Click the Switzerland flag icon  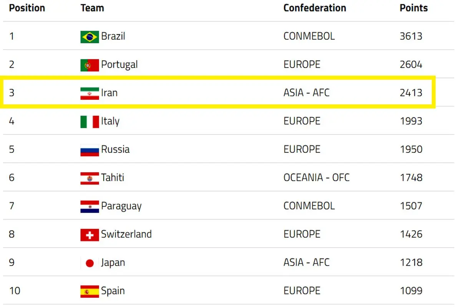click(x=90, y=235)
